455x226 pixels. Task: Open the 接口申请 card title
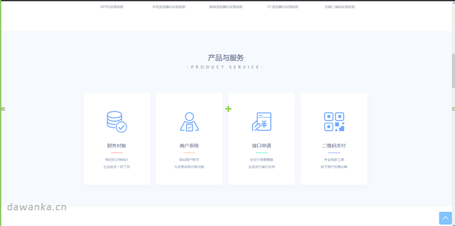261,145
